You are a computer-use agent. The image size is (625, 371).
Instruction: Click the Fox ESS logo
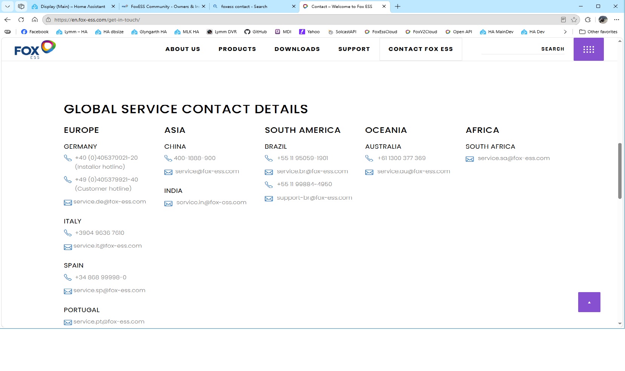coord(35,49)
